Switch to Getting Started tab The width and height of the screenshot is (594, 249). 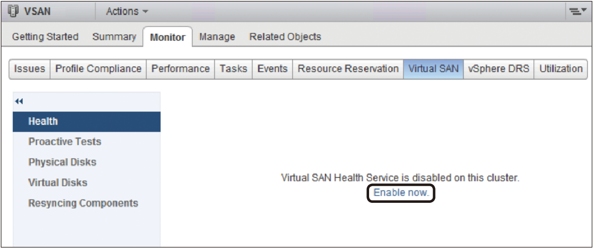pyautogui.click(x=45, y=37)
